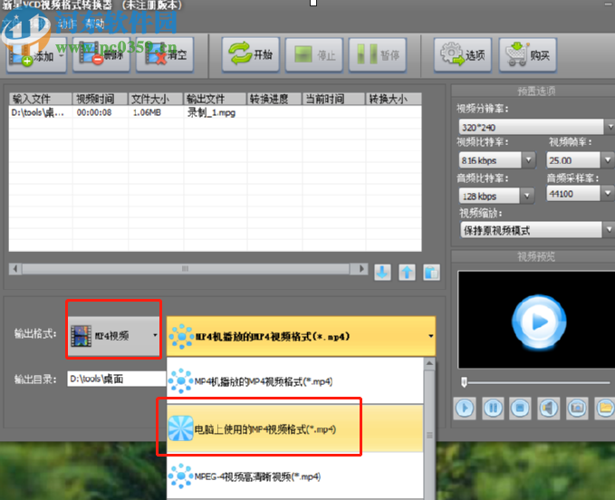Screen dimensions: 615x500
Task: Click the 输入文件 column header
Action: click(41, 99)
